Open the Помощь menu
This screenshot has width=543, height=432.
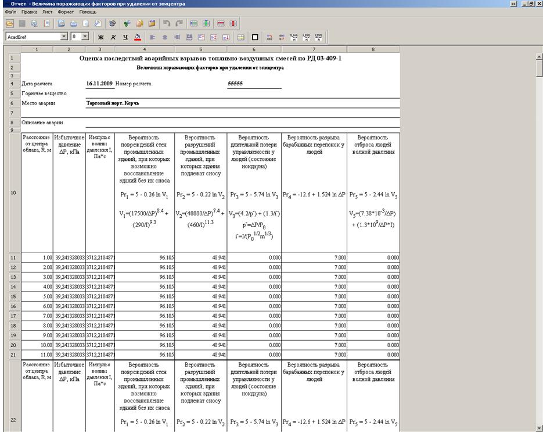point(88,12)
